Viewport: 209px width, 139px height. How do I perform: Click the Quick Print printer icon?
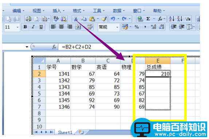point(28,19)
